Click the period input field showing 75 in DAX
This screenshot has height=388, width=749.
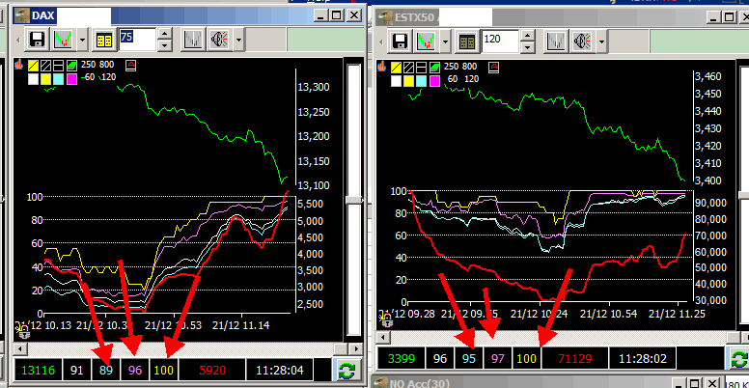tap(138, 40)
